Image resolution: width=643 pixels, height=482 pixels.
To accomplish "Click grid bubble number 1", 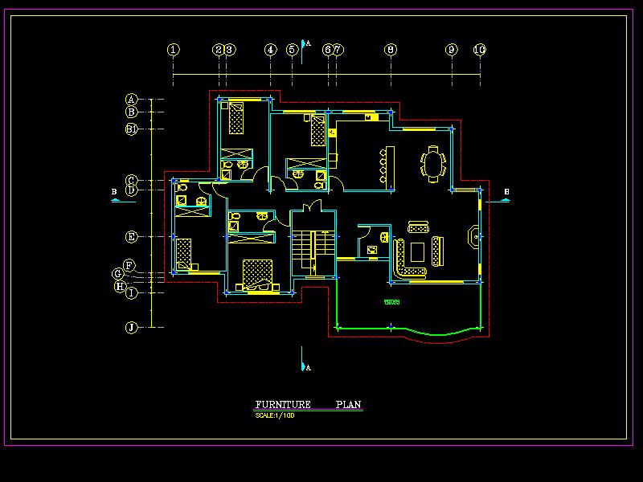I will (x=174, y=50).
